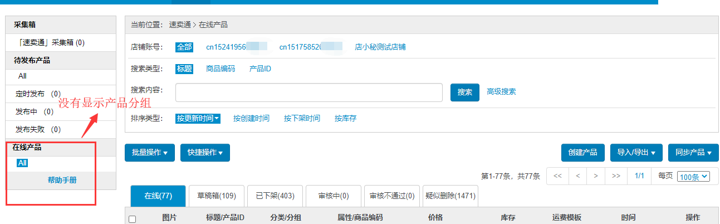This screenshot has width=720, height=224.
Task: Jump to last page with >> button
Action: tap(616, 176)
